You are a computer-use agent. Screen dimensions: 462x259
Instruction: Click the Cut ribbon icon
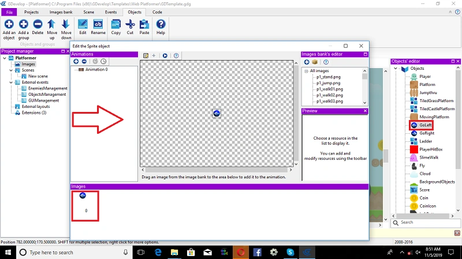click(130, 24)
